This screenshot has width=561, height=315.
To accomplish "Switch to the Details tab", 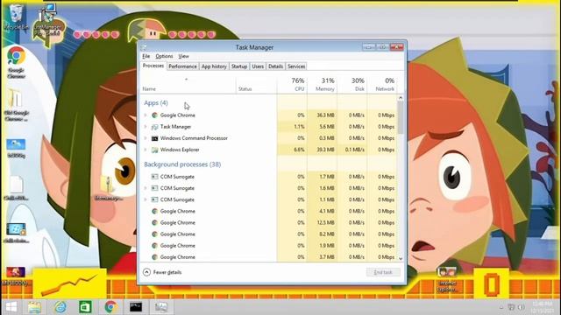I will 275,66.
